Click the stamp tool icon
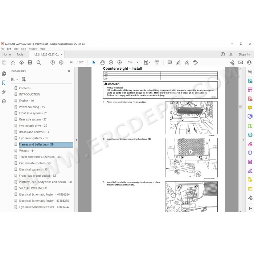This screenshot has height=254, width=254. [195, 62]
